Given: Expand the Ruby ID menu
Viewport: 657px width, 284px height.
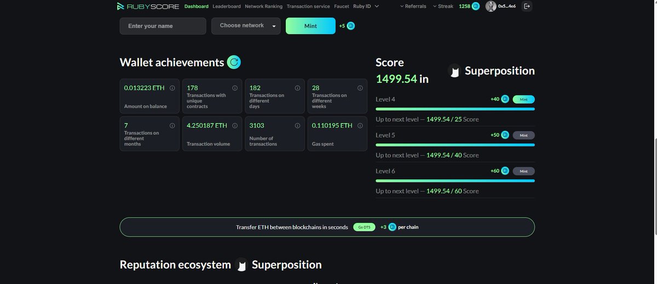Looking at the screenshot, I should click(x=366, y=7).
